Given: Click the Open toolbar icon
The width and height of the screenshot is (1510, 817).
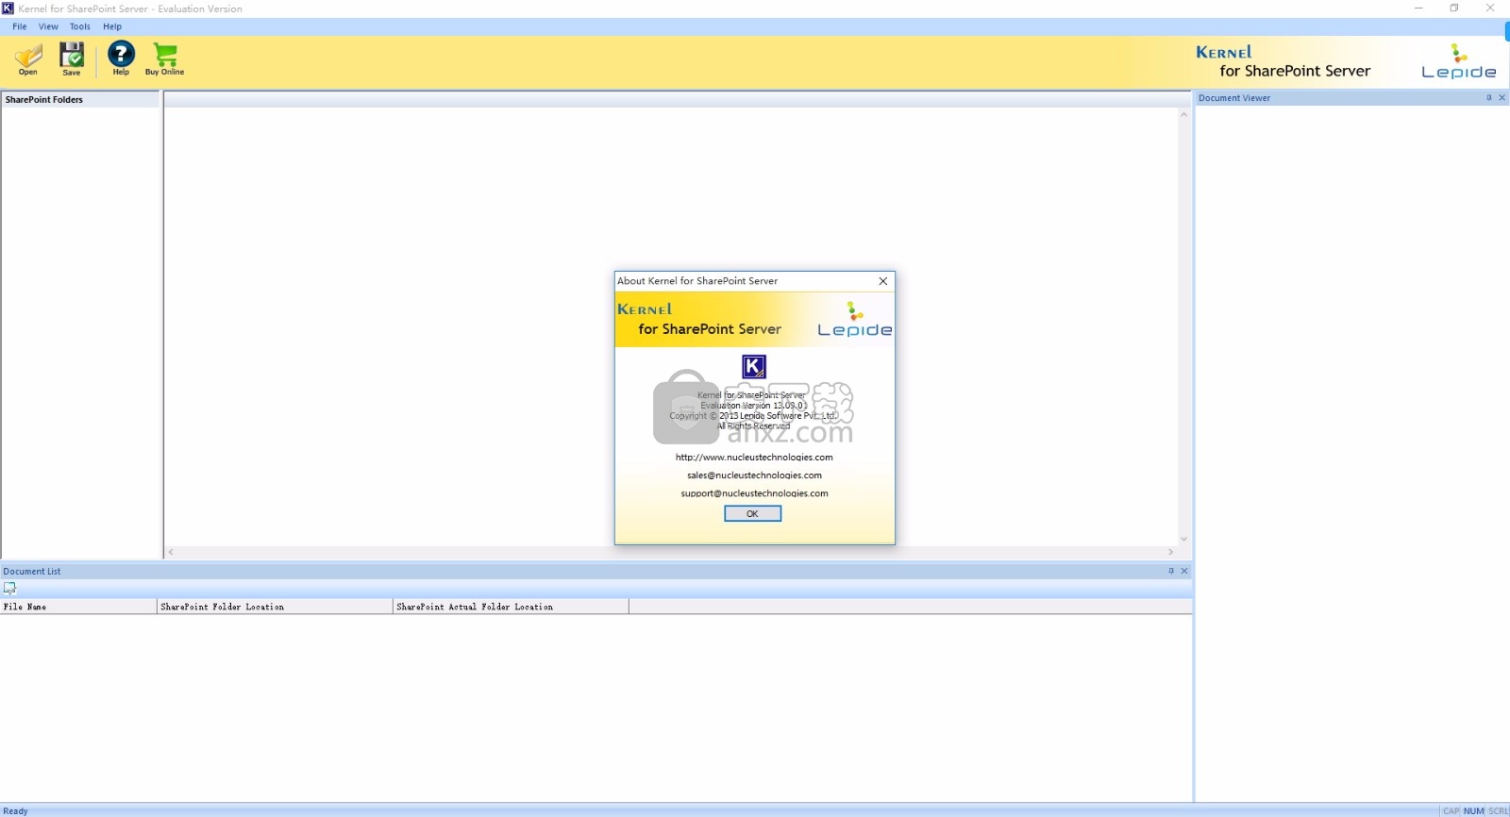Looking at the screenshot, I should 28,59.
